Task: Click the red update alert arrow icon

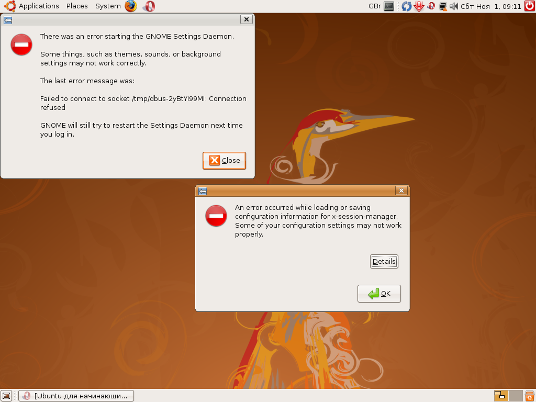Action: (x=419, y=6)
